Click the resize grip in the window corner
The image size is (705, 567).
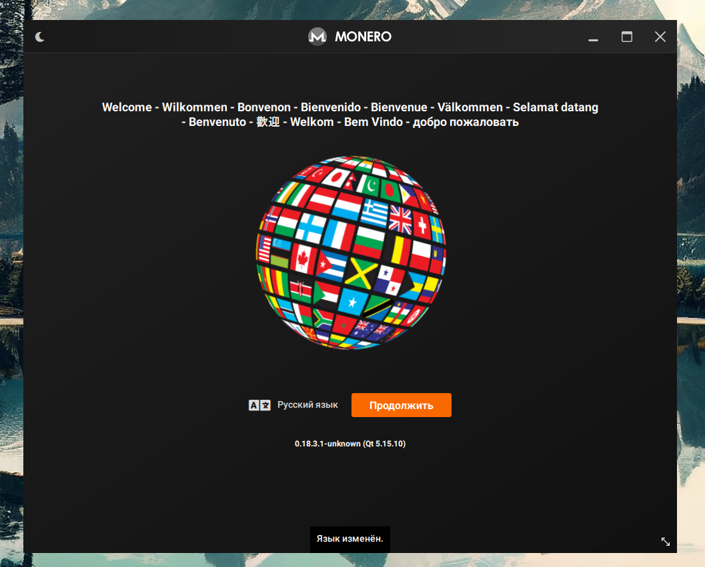(665, 542)
